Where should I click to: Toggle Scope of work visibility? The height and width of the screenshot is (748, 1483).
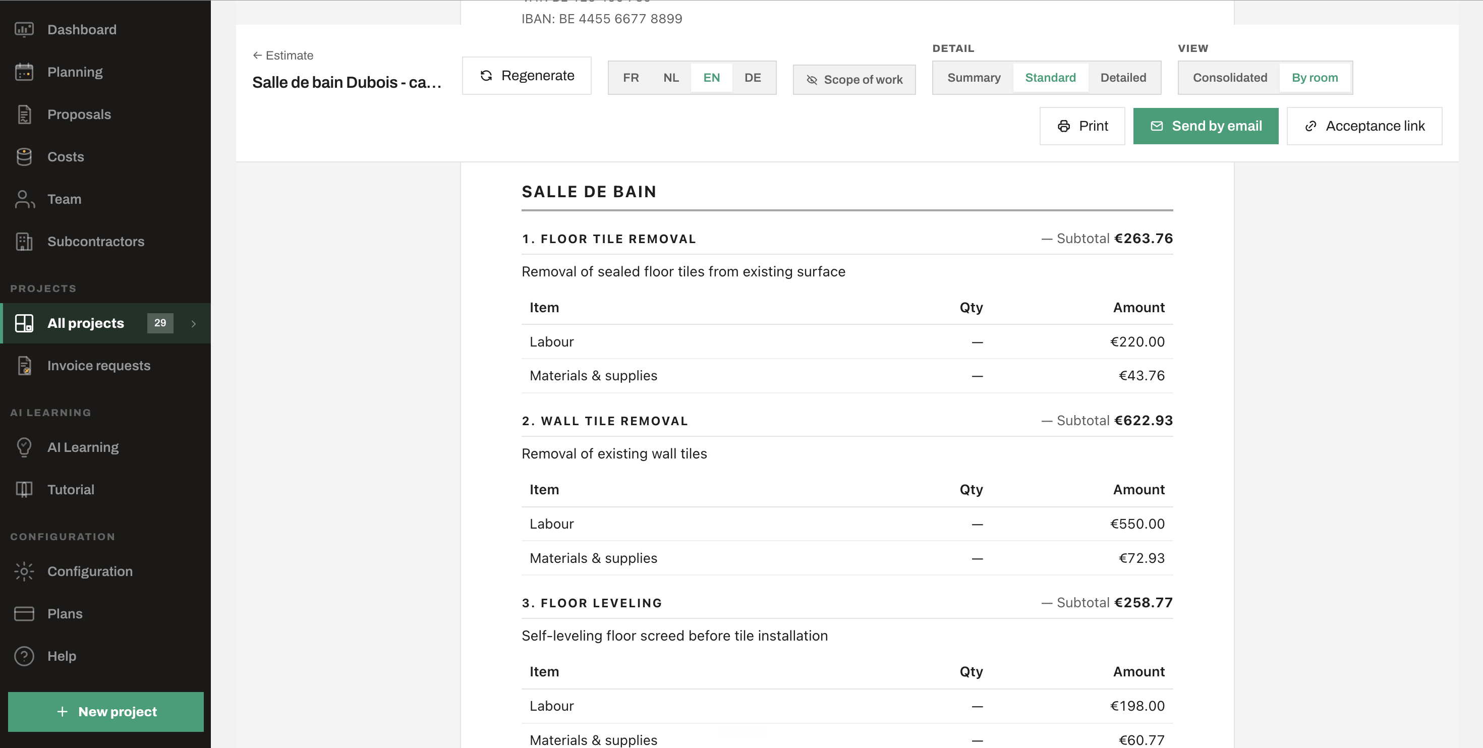tap(854, 80)
